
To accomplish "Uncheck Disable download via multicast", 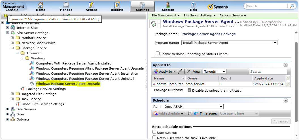I will coord(189,90).
